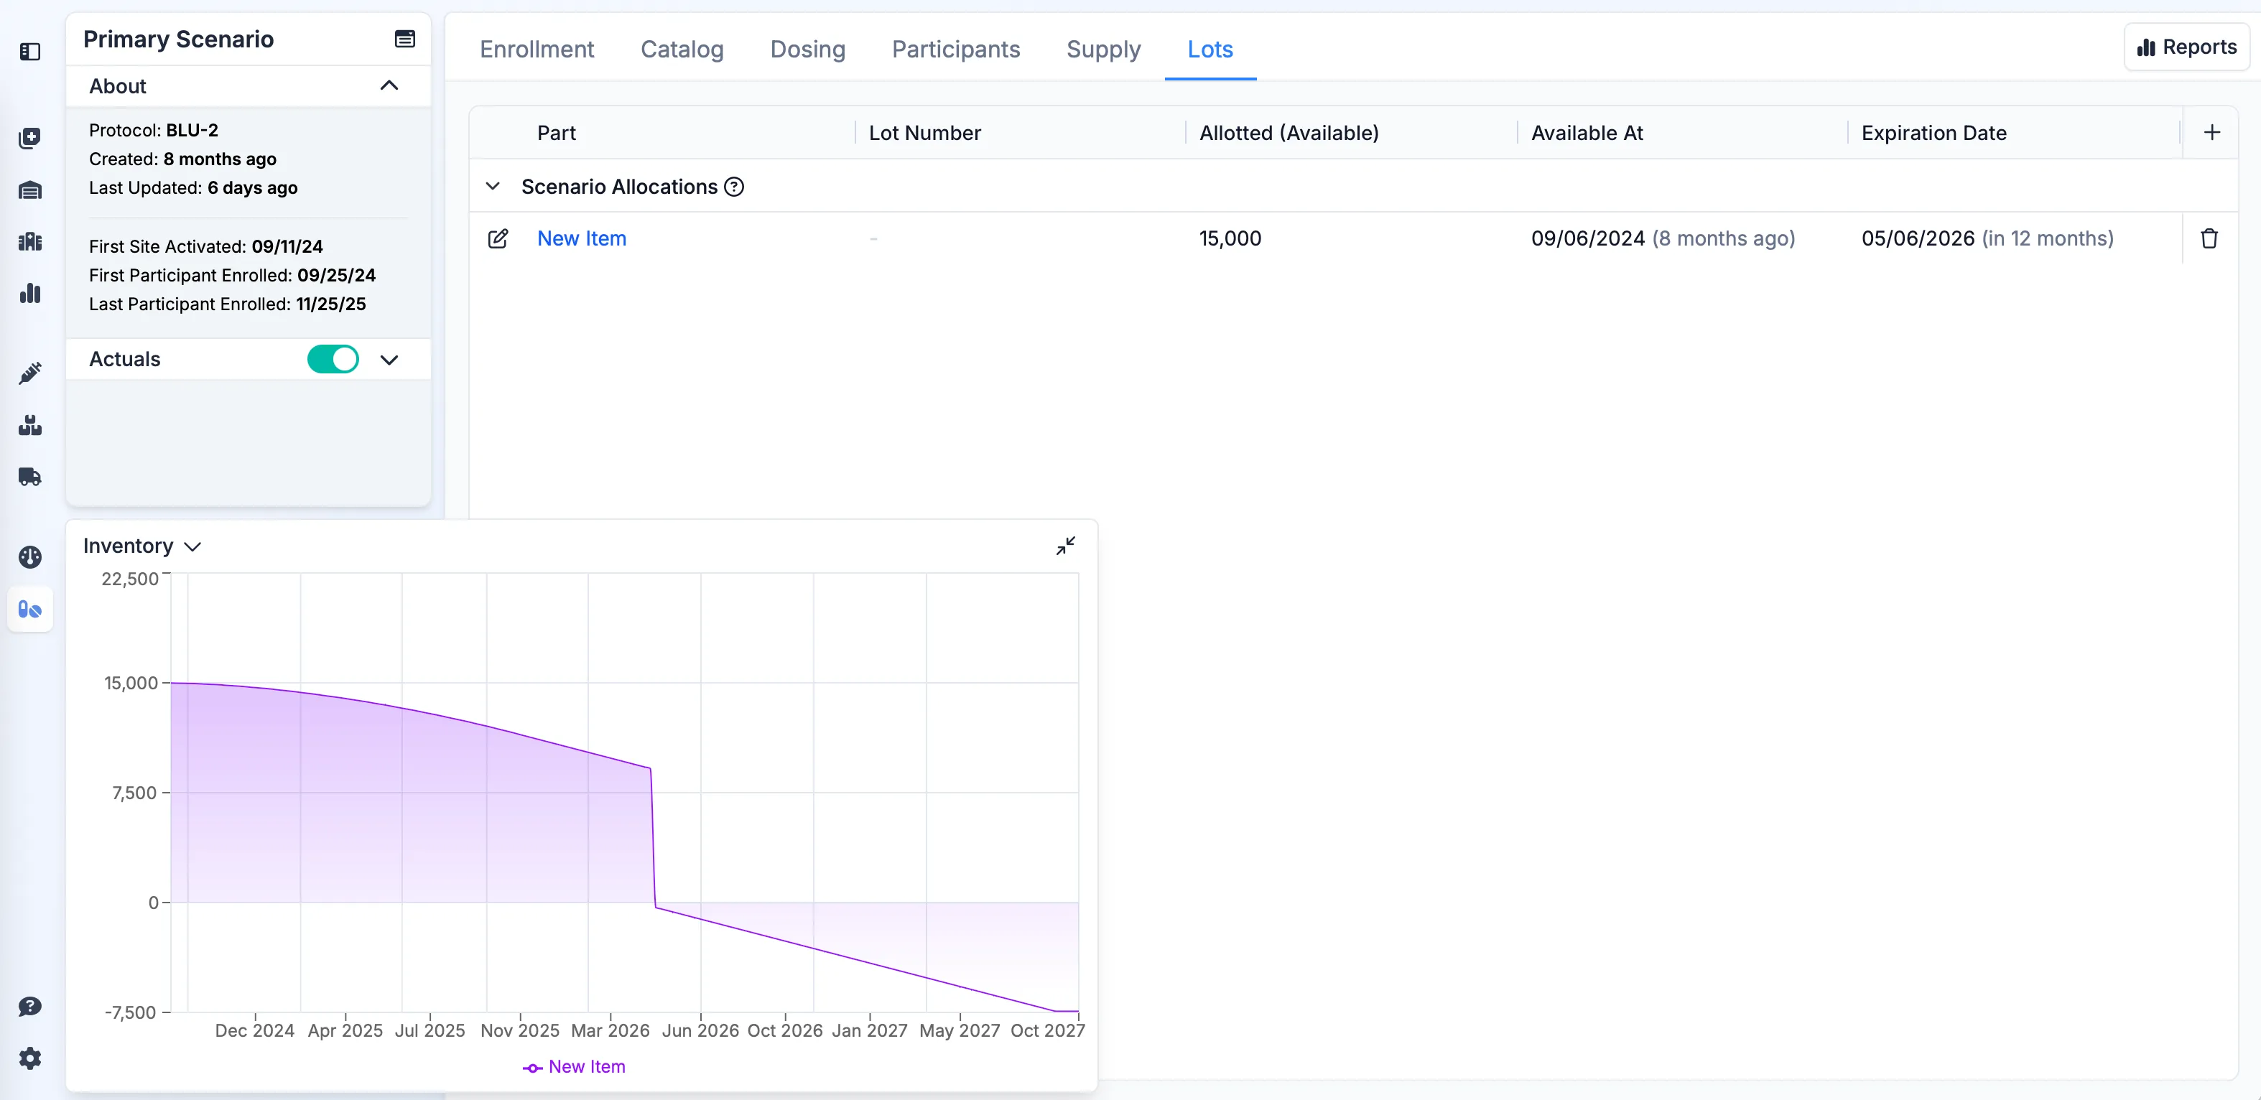Viewport: 2261px width, 1100px height.
Task: Open the shipping truck sidebar icon
Action: pos(30,477)
